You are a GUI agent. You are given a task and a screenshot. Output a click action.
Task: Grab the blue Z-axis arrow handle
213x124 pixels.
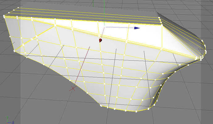(x=137, y=28)
